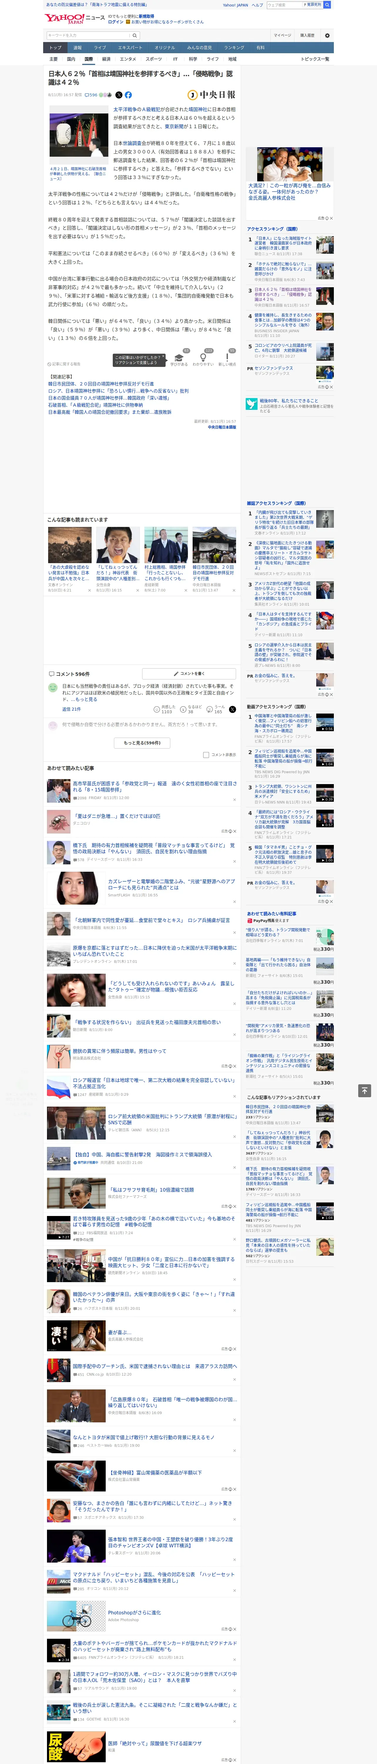The width and height of the screenshot is (377, 1764).
Task: React with 新しい視点 exclamation icon
Action: pyautogui.click(x=227, y=357)
